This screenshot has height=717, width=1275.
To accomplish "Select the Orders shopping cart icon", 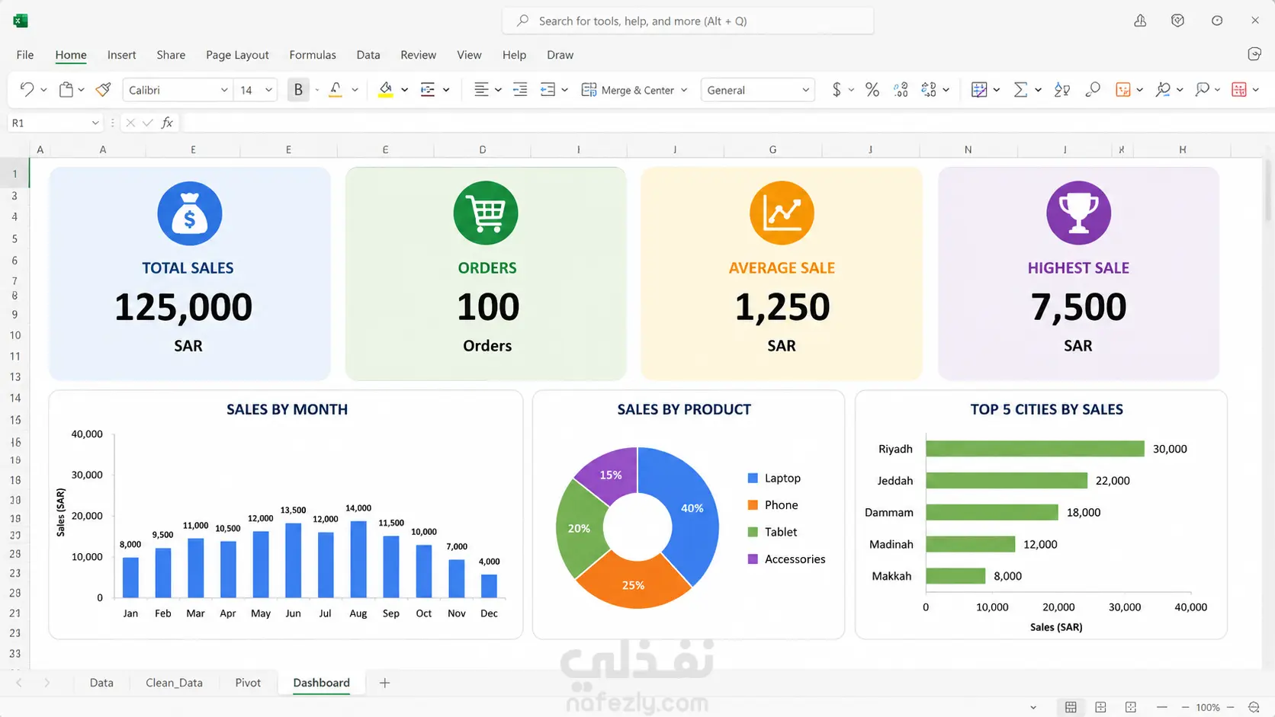I will click(x=486, y=213).
